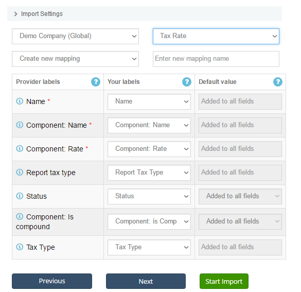Open Status default value dropdown
This screenshot has height=292, width=301.
(x=240, y=196)
